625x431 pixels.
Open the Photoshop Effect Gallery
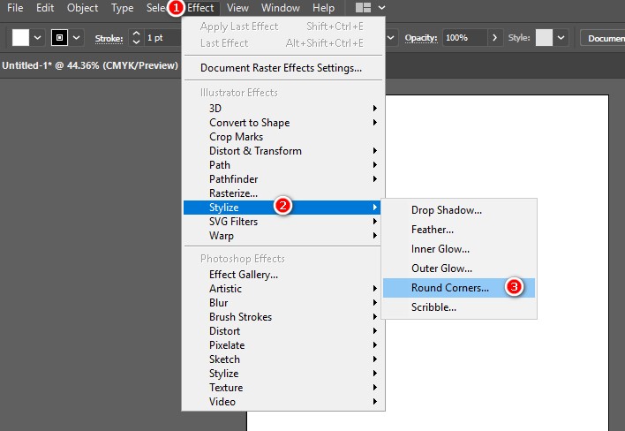coord(244,275)
